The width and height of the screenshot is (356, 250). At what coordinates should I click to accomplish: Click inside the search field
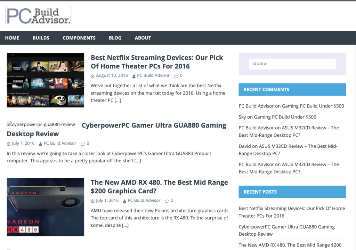point(292,64)
